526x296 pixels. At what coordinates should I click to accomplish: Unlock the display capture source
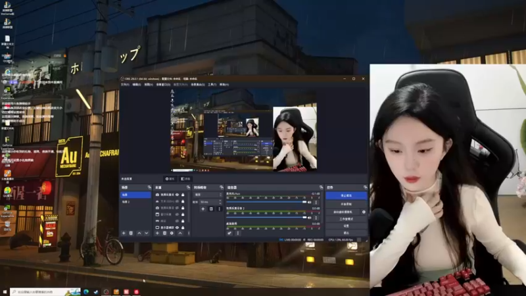coord(183,228)
